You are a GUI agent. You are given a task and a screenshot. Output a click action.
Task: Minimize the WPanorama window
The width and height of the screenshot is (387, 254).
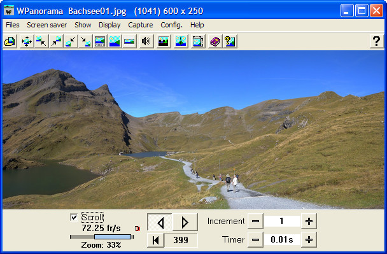[x=347, y=11]
